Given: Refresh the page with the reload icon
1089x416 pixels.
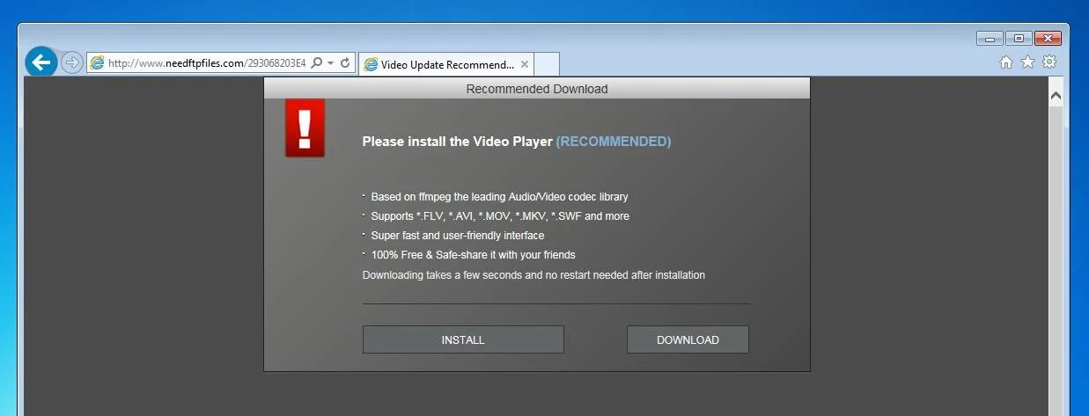Looking at the screenshot, I should (x=346, y=63).
